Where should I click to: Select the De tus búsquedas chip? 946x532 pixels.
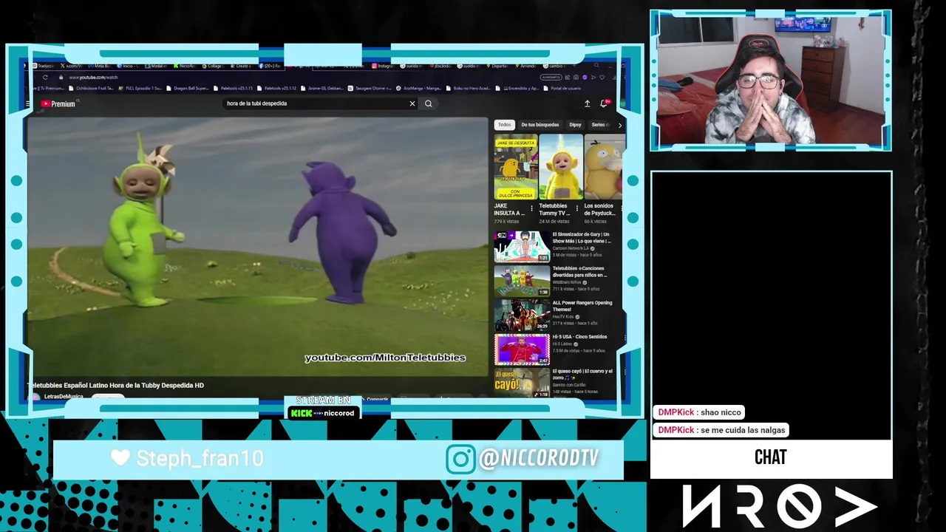[x=540, y=125]
